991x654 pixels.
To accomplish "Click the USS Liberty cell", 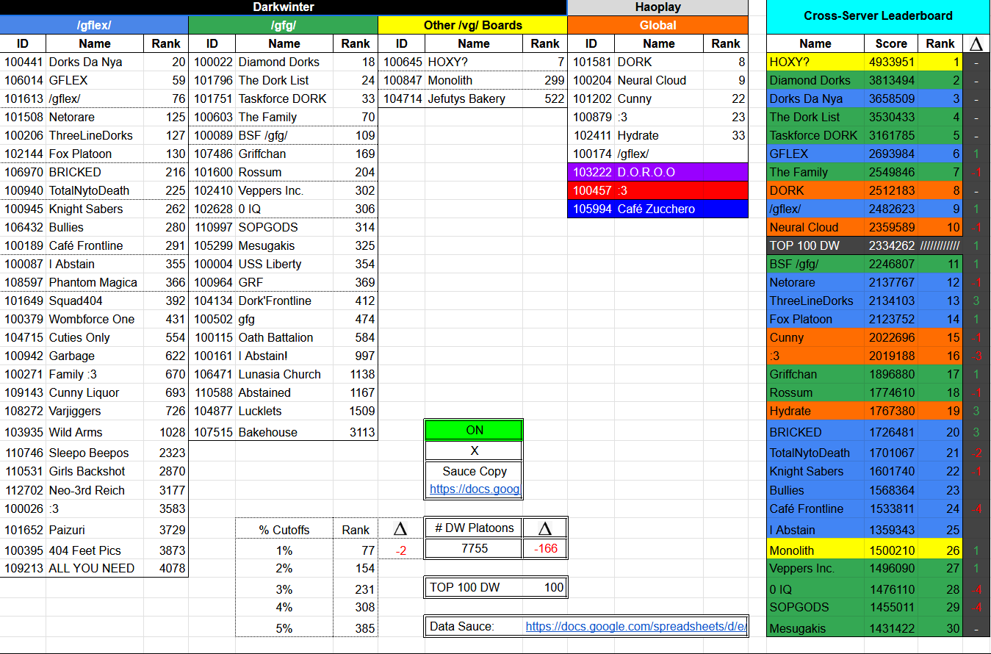I will coord(284,264).
